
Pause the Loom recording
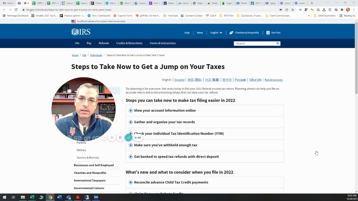point(120,137)
